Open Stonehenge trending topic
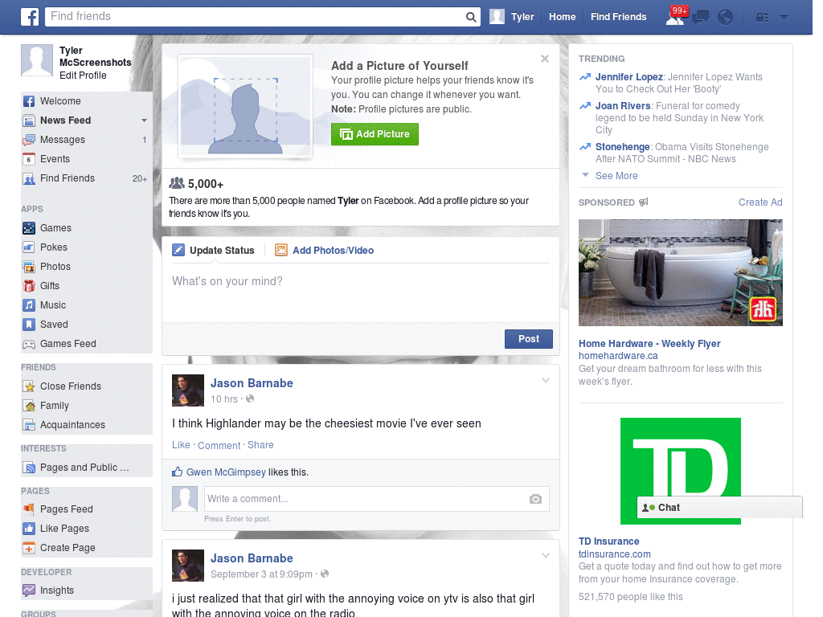The height and width of the screenshot is (617, 823). 623,147
